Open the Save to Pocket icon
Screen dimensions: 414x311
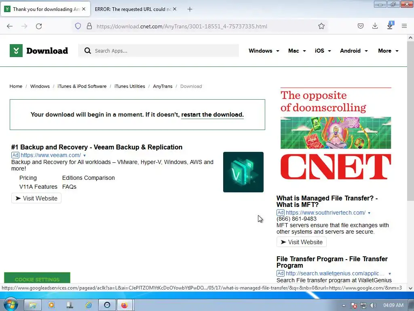tap(361, 26)
